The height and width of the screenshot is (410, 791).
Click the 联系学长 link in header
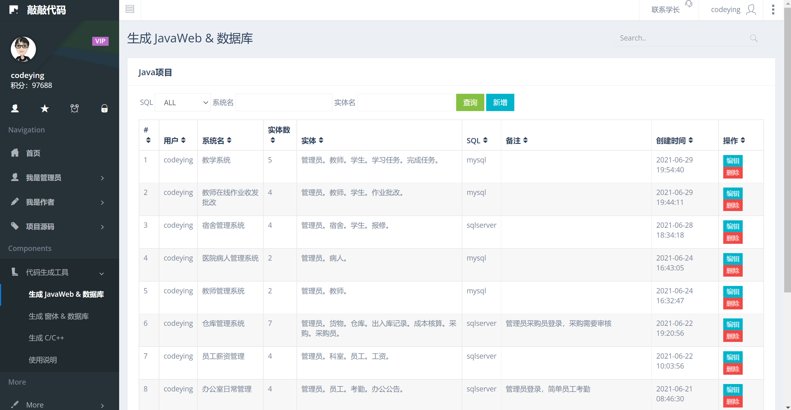[665, 10]
